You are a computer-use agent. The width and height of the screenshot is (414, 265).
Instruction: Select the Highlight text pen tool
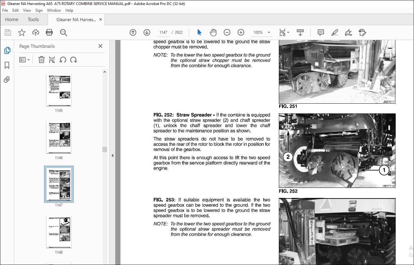coord(335,32)
